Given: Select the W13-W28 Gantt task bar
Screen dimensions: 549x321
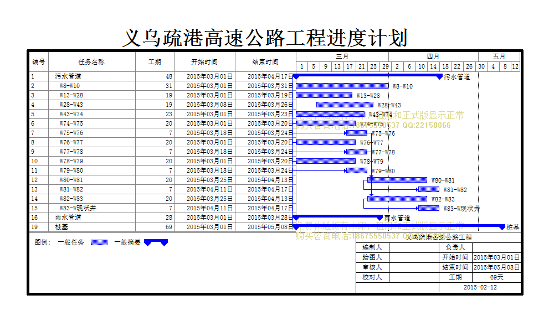Looking at the screenshot, I should [324, 95].
